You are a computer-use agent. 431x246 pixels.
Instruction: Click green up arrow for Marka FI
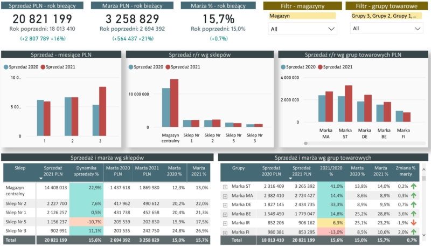click(413, 231)
